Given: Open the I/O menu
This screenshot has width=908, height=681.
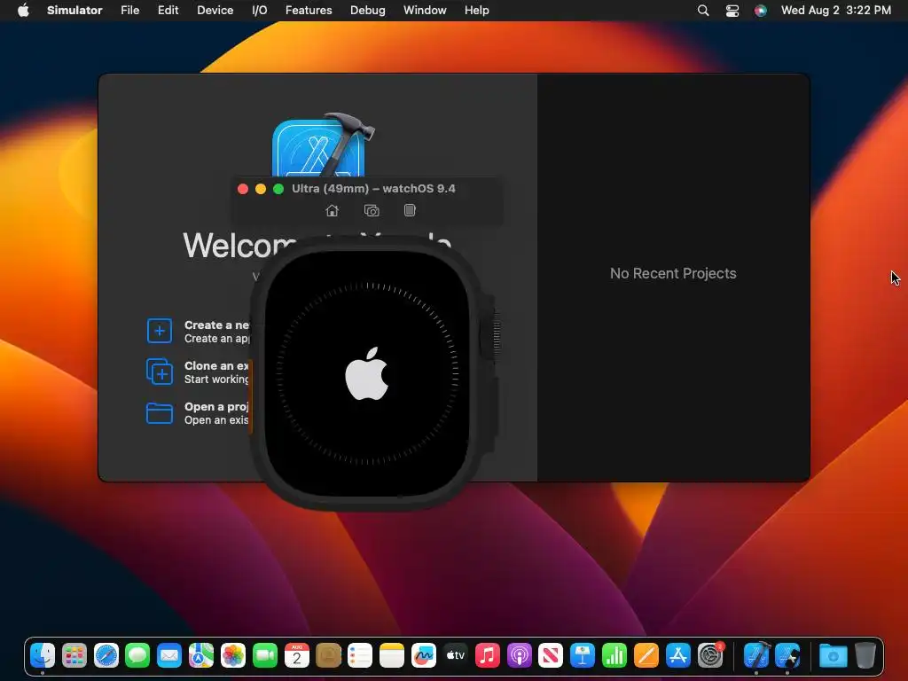Looking at the screenshot, I should click(260, 11).
